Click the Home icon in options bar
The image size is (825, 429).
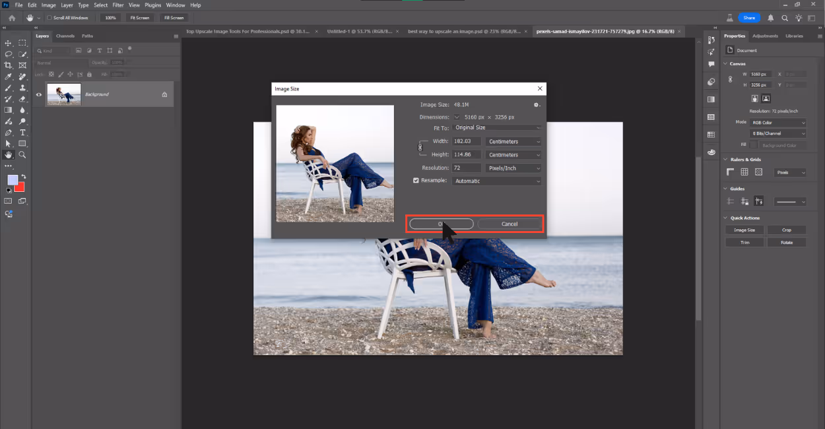tap(12, 18)
